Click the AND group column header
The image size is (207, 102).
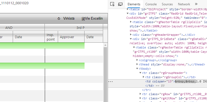(22, 28)
